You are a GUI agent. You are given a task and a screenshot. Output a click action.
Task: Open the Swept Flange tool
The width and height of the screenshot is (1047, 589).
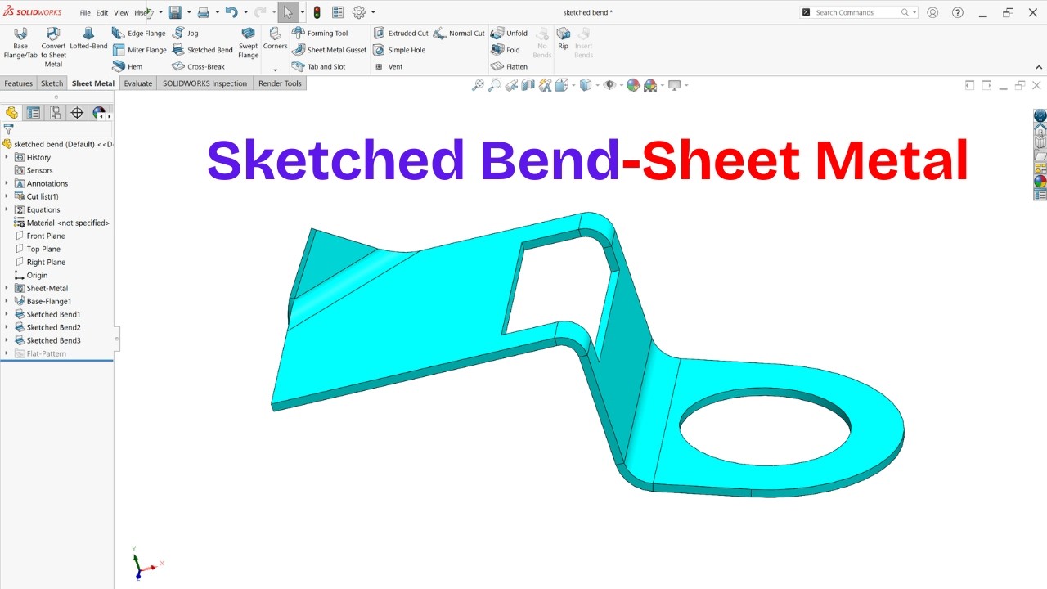(x=249, y=43)
